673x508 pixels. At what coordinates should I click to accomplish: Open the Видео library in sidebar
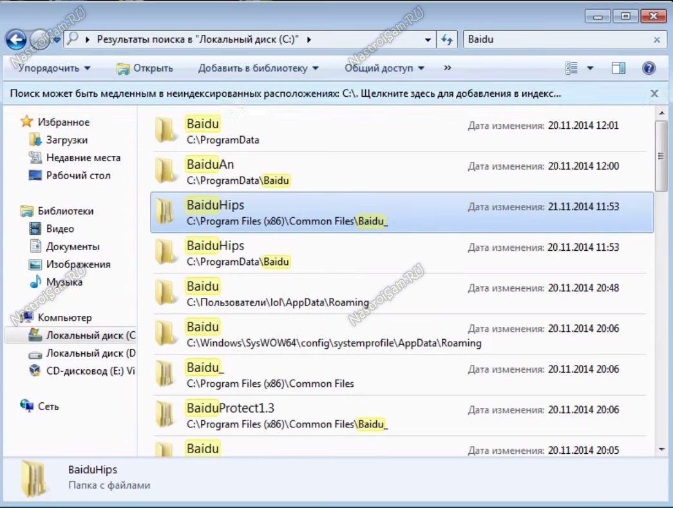click(x=59, y=229)
